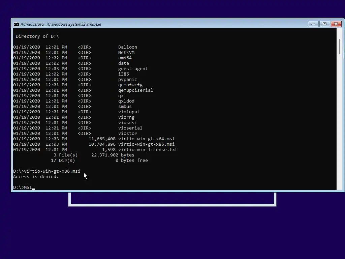
Task: Click the 1,598 file size value
Action: coord(109,149)
